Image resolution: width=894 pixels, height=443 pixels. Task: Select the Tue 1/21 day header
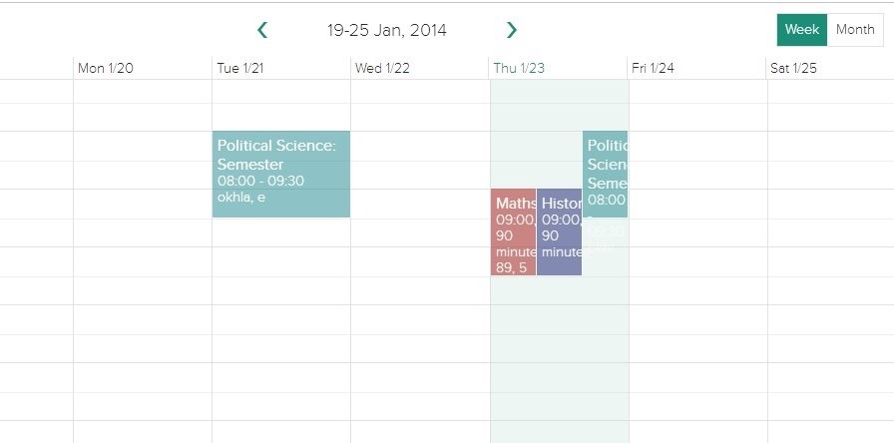pos(241,68)
